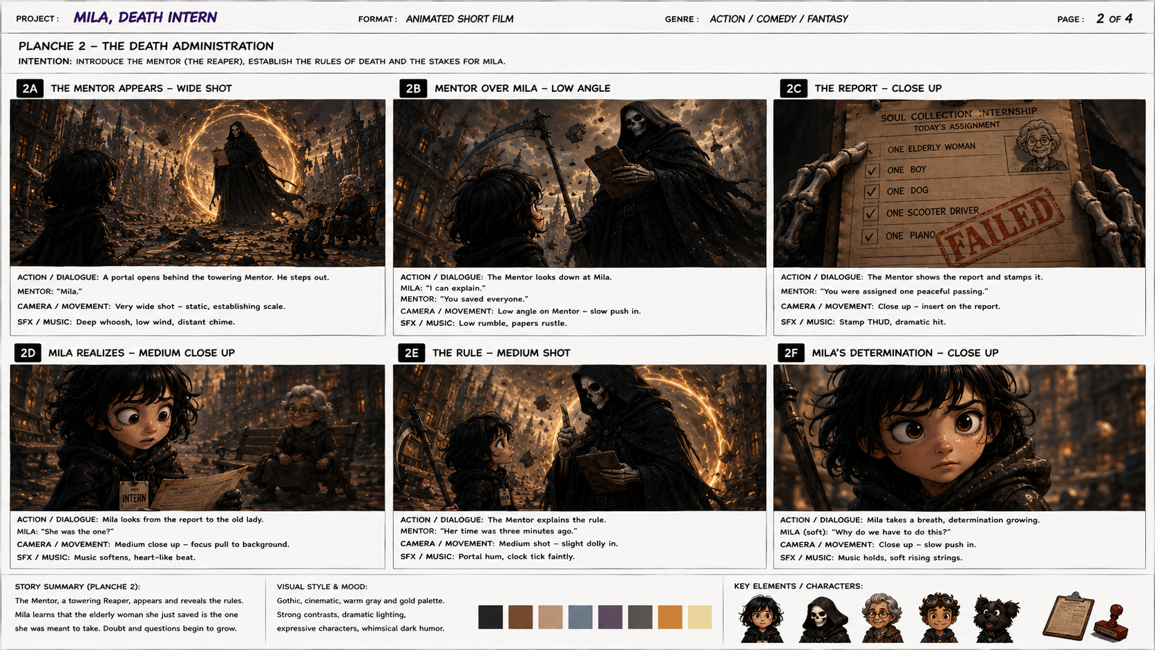Click "You were assigned one peaceful passing."
Viewport: 1155px width, 650px height.
[x=904, y=291]
